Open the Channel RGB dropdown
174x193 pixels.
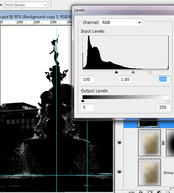click(x=121, y=23)
